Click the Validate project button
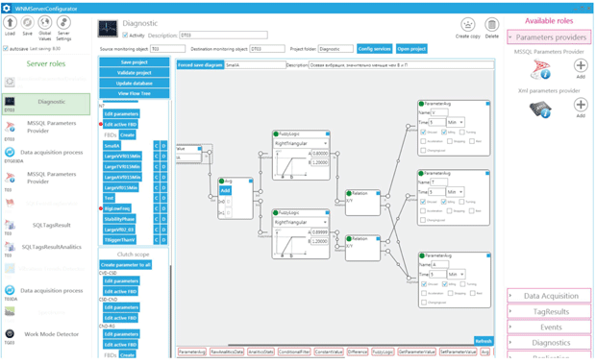Screen dimensions: 596x364 tap(135, 73)
